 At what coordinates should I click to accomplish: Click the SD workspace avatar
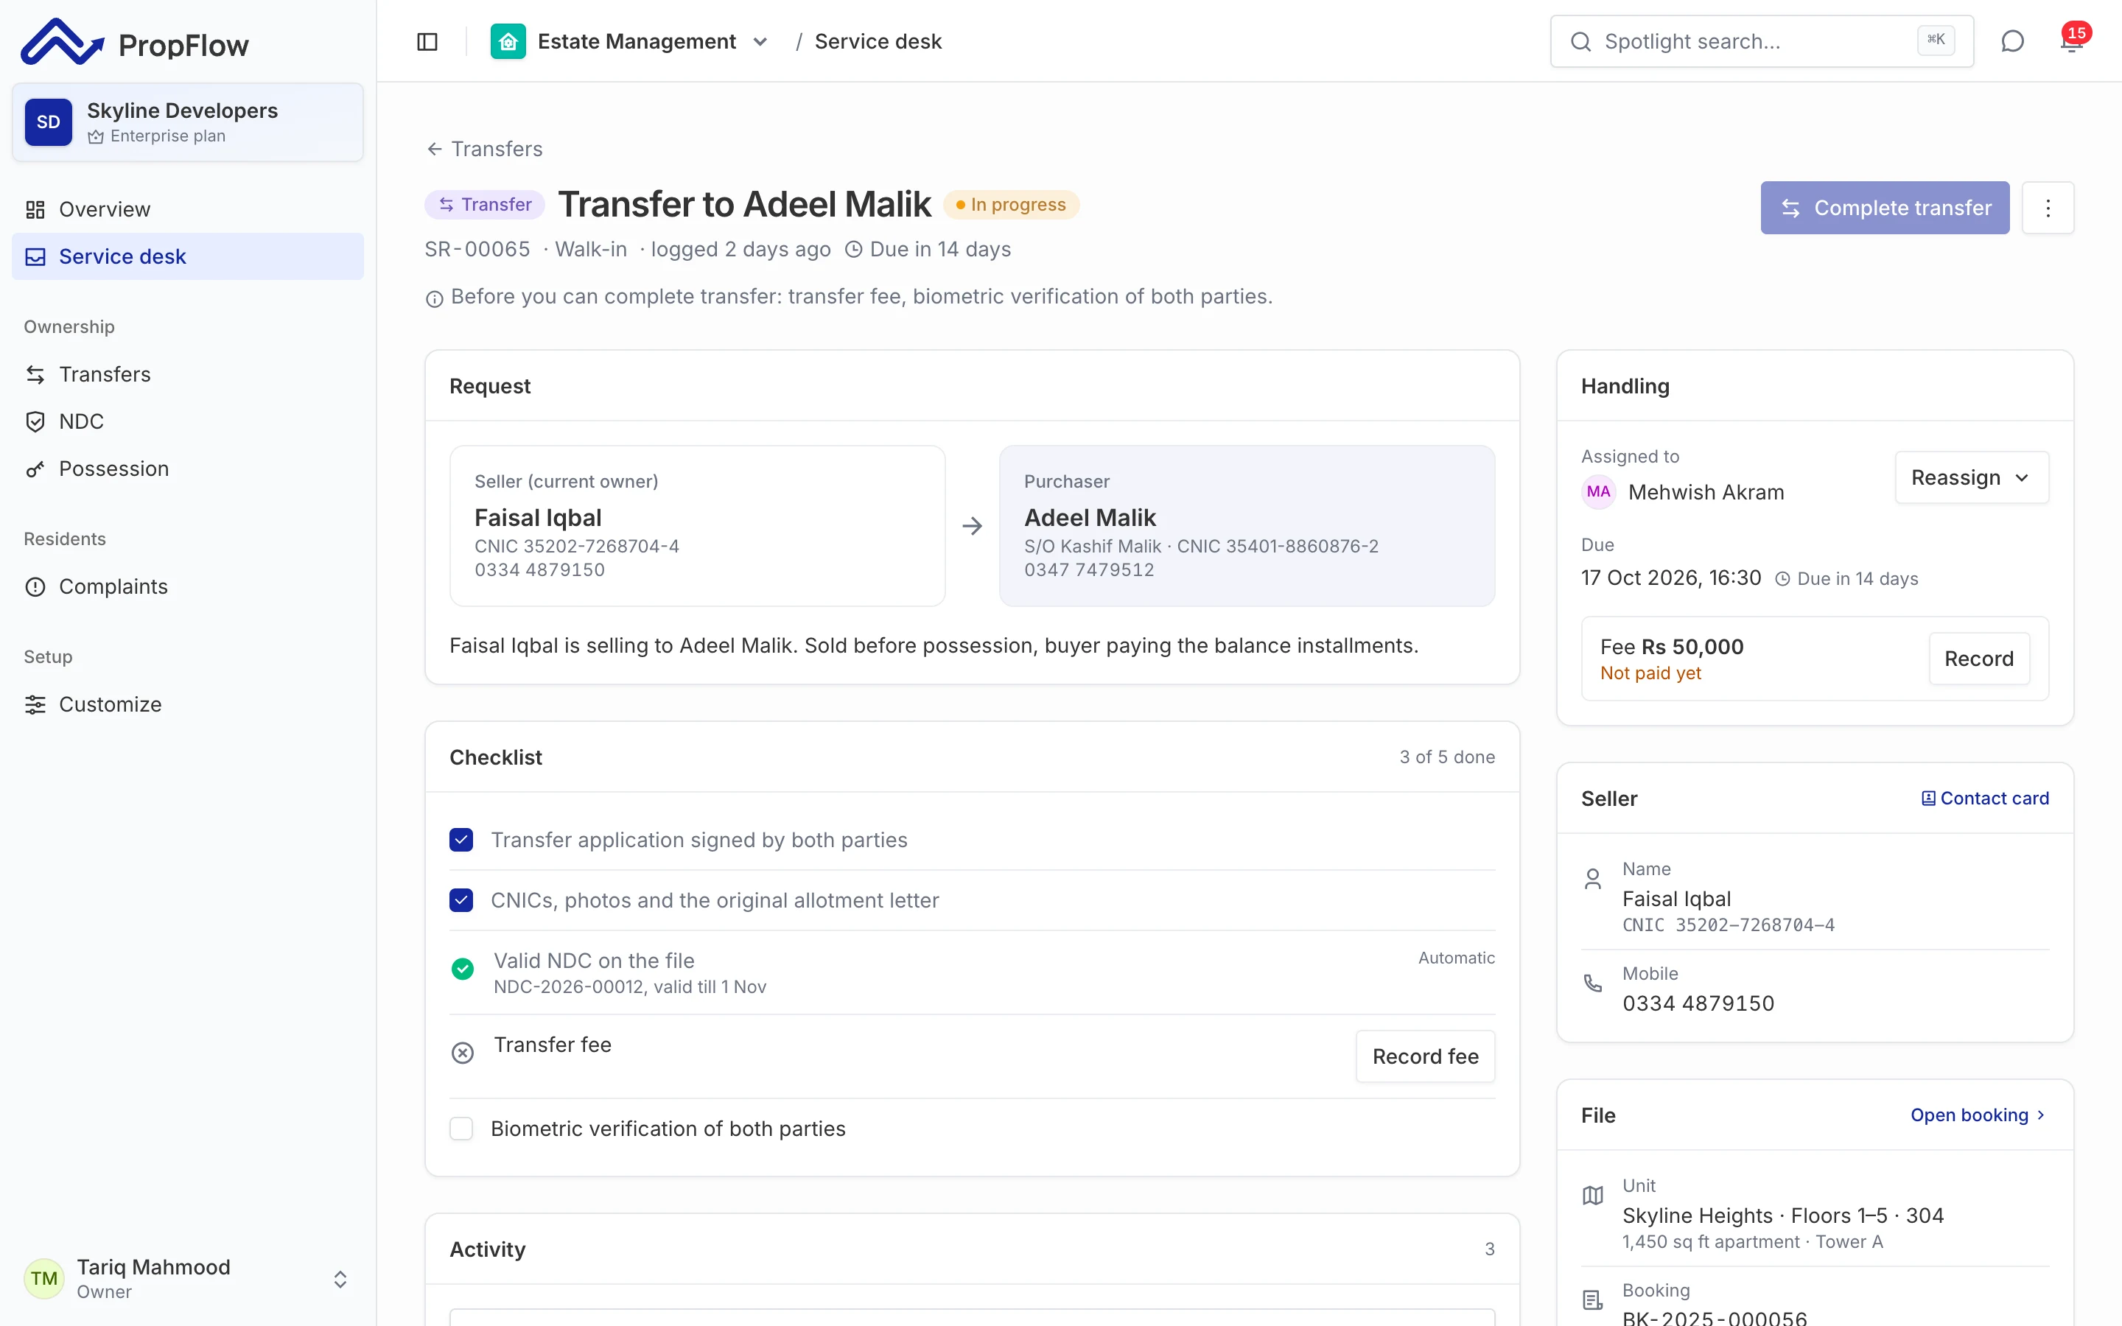coord(48,122)
